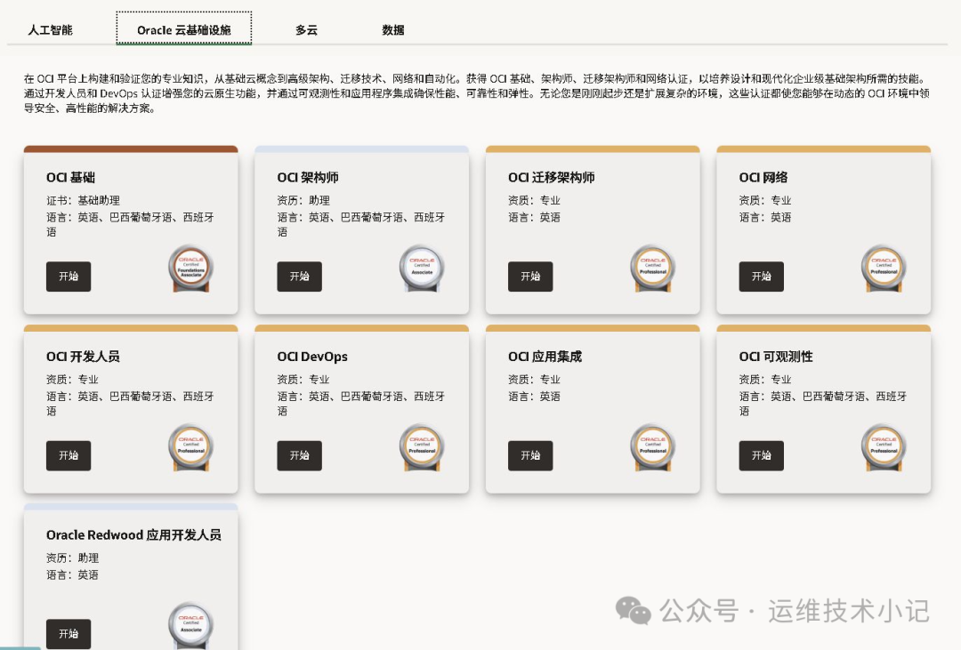Screen dimensions: 961x650
Task: Click the Professional badge on OCI 应用集成 card
Action: (x=653, y=447)
